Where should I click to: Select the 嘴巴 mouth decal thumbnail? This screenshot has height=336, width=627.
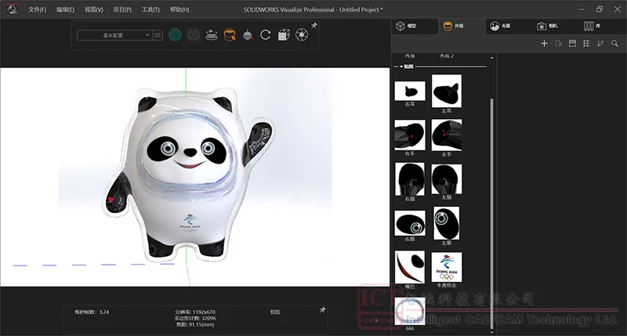pos(410,267)
